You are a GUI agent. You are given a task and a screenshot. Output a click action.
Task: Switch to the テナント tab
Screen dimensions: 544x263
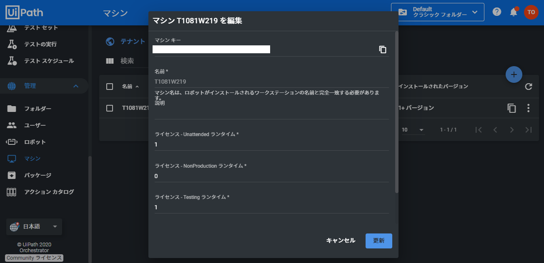click(x=126, y=42)
